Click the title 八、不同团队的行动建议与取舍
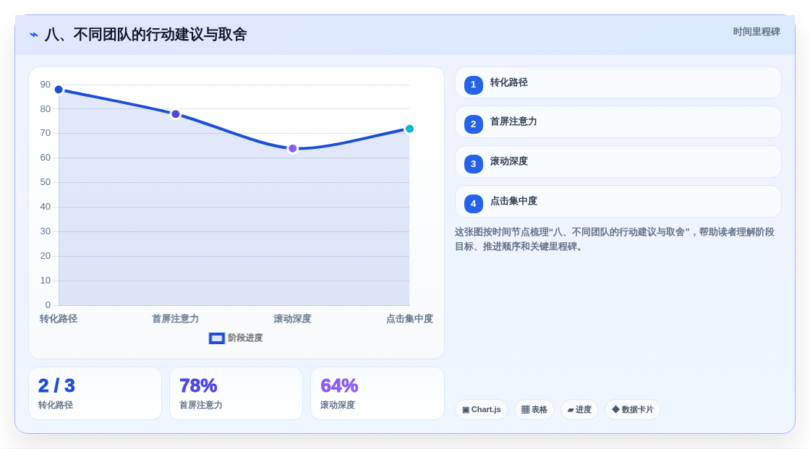This screenshot has height=449, width=810. tap(145, 35)
